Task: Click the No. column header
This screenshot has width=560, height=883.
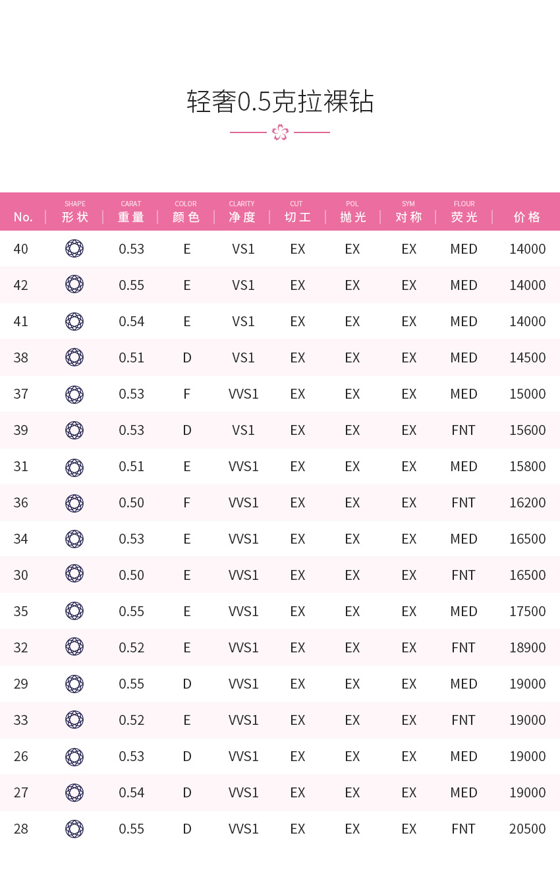Action: click(x=23, y=217)
